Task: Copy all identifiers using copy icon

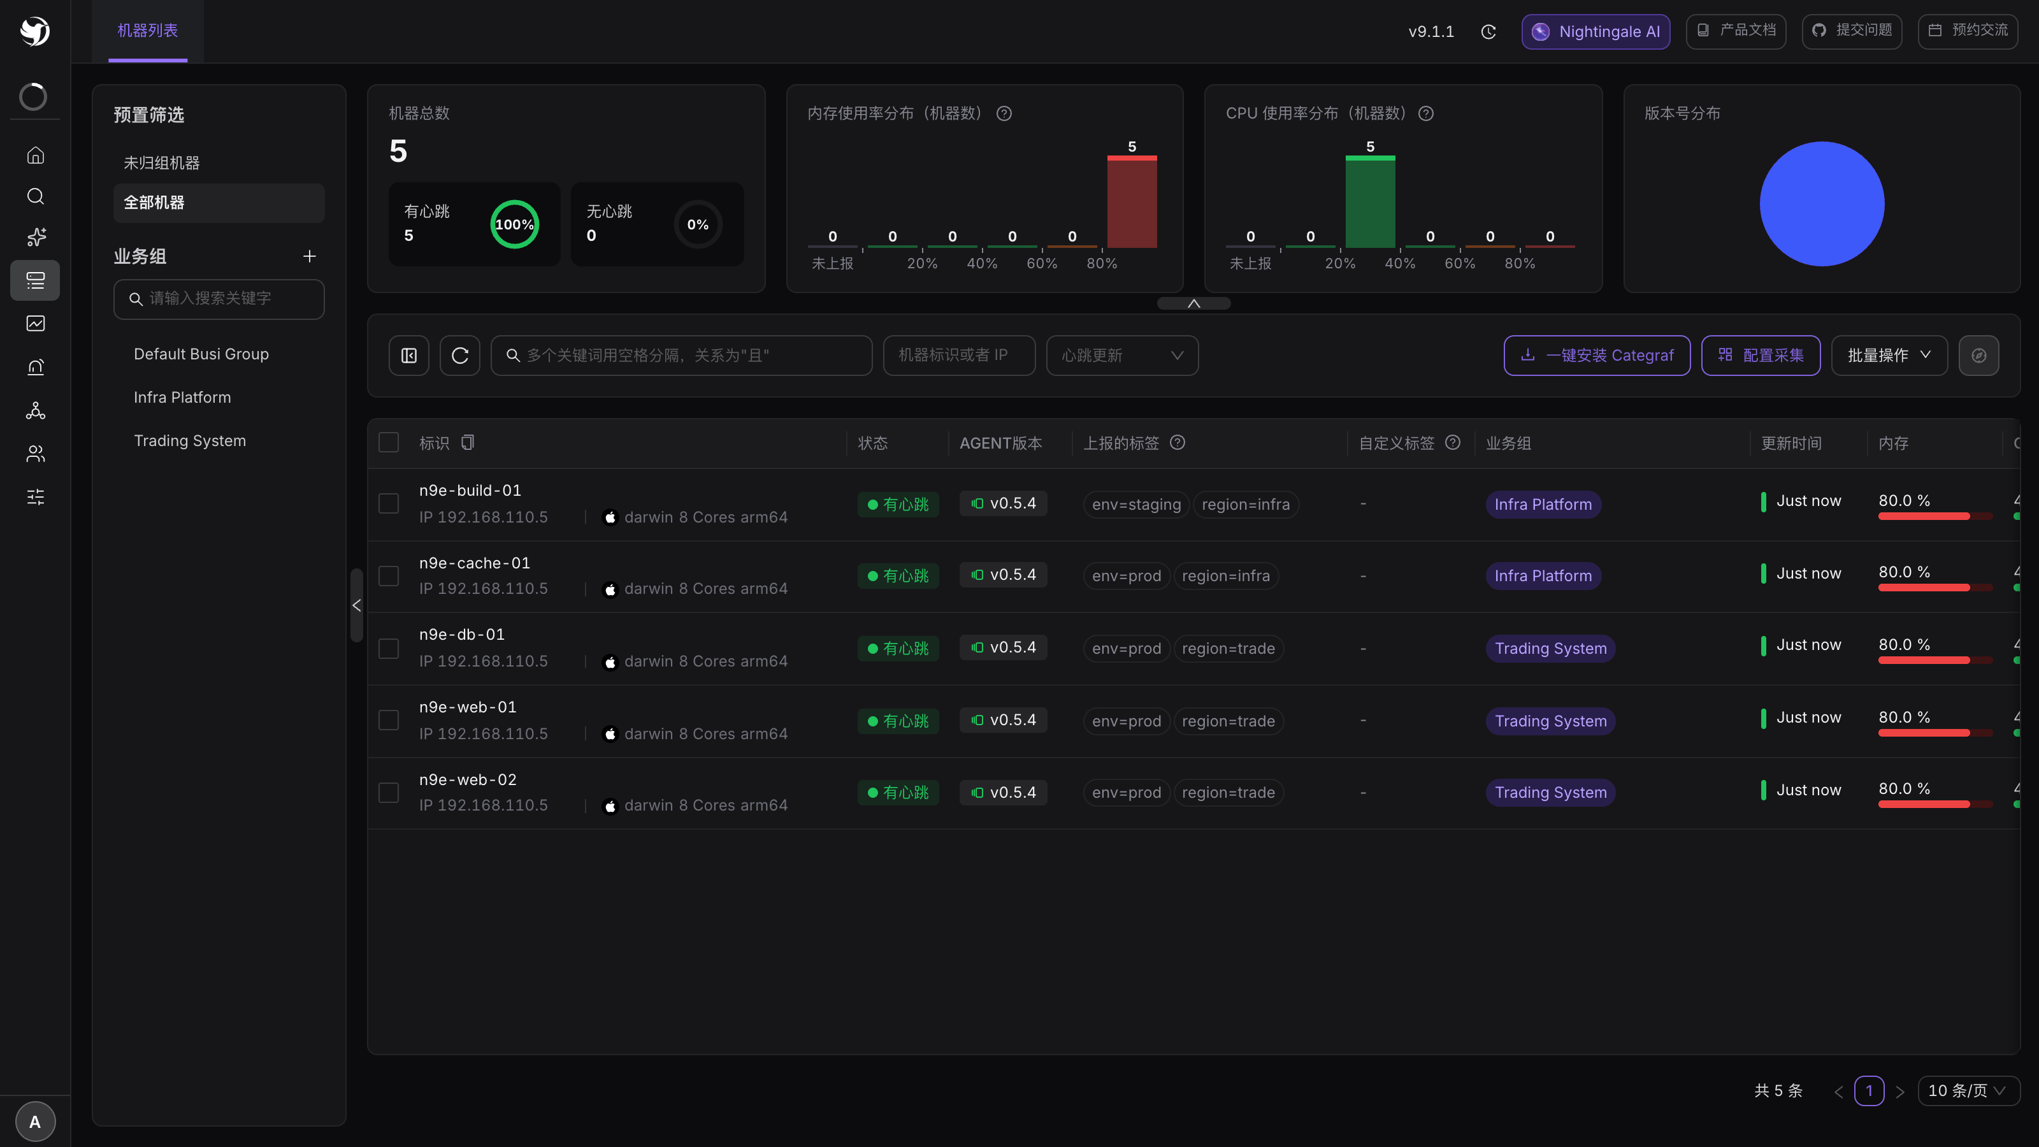Action: tap(468, 442)
